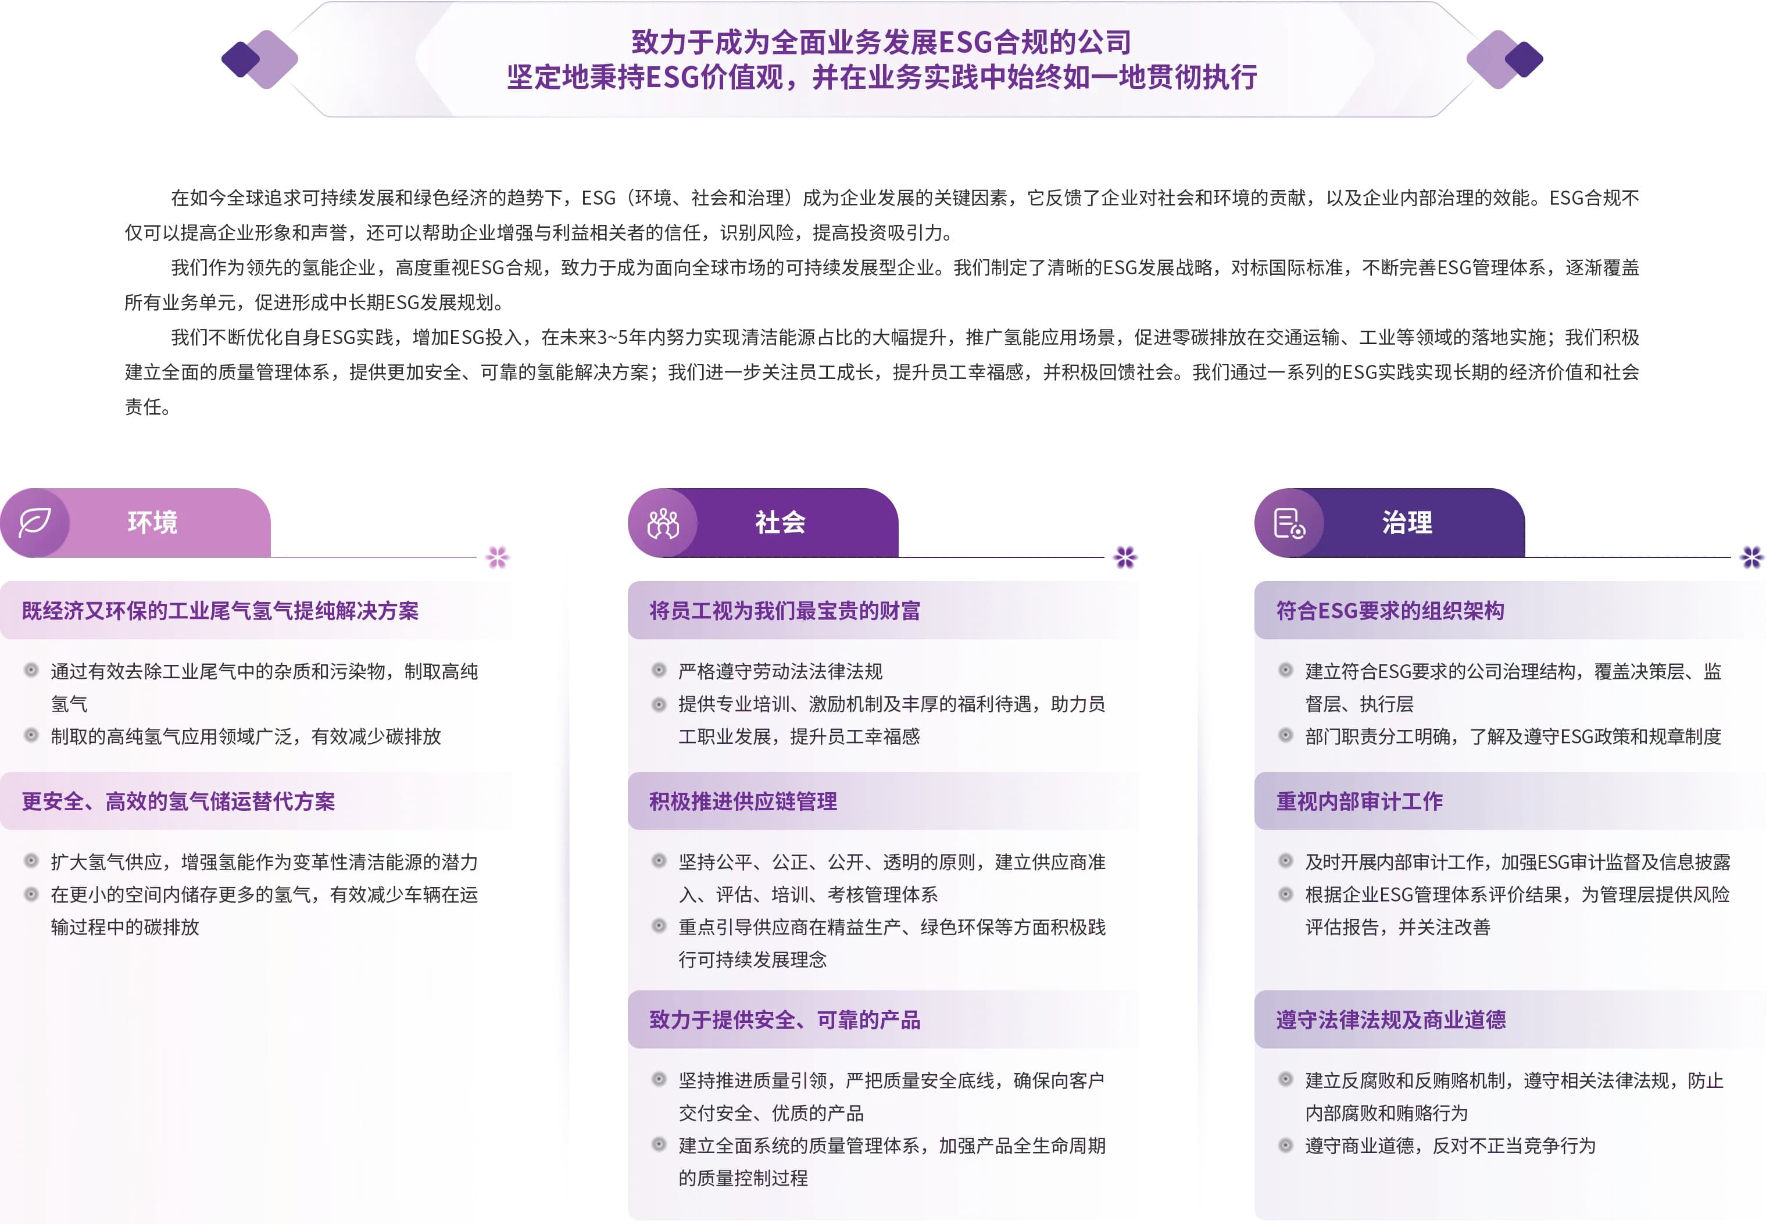This screenshot has width=1766, height=1224.
Task: Click the paragraph starting 我们作为领先的氢能企业
Action: tap(882, 285)
